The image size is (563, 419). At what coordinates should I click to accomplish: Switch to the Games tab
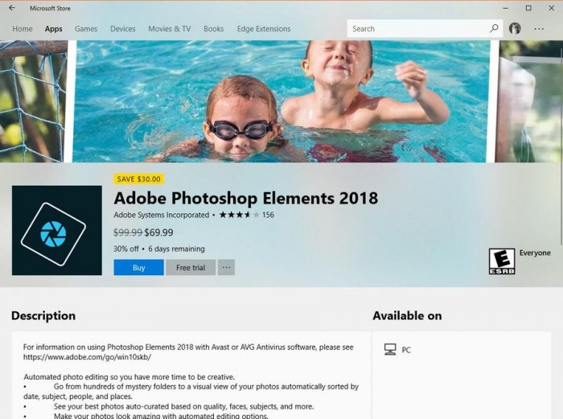point(86,29)
